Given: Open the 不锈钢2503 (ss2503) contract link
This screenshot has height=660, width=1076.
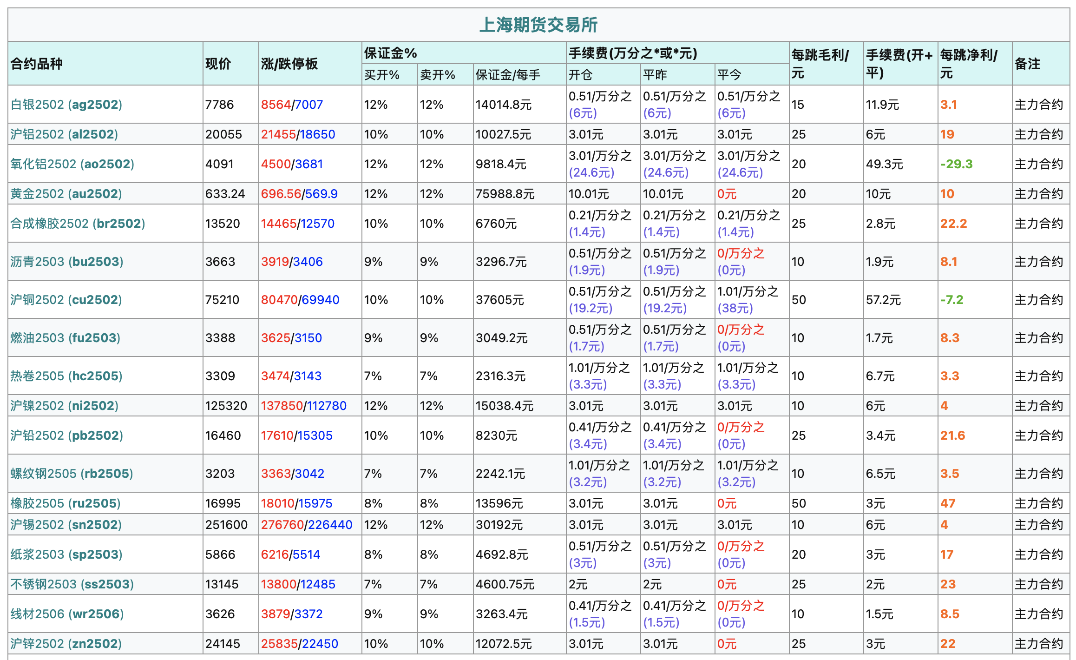Looking at the screenshot, I should pos(72,584).
